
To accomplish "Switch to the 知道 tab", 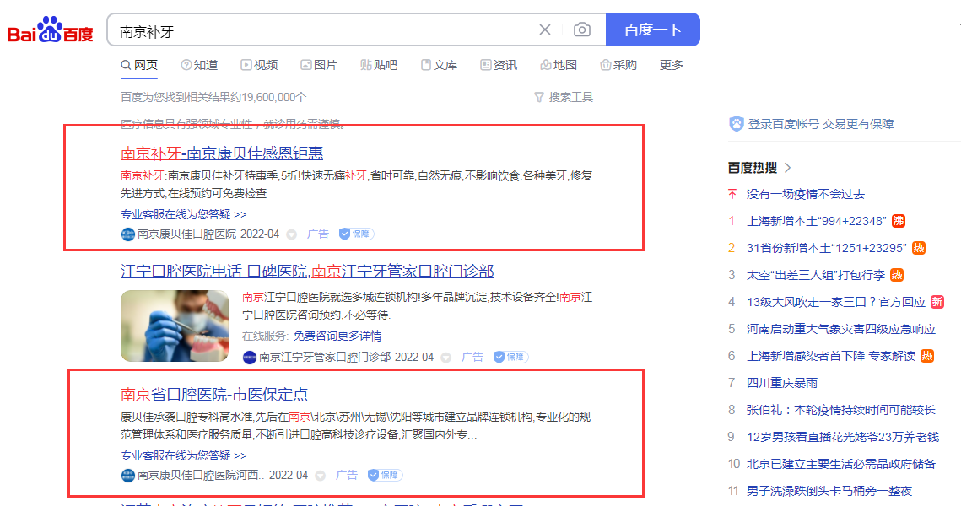I will (x=199, y=65).
